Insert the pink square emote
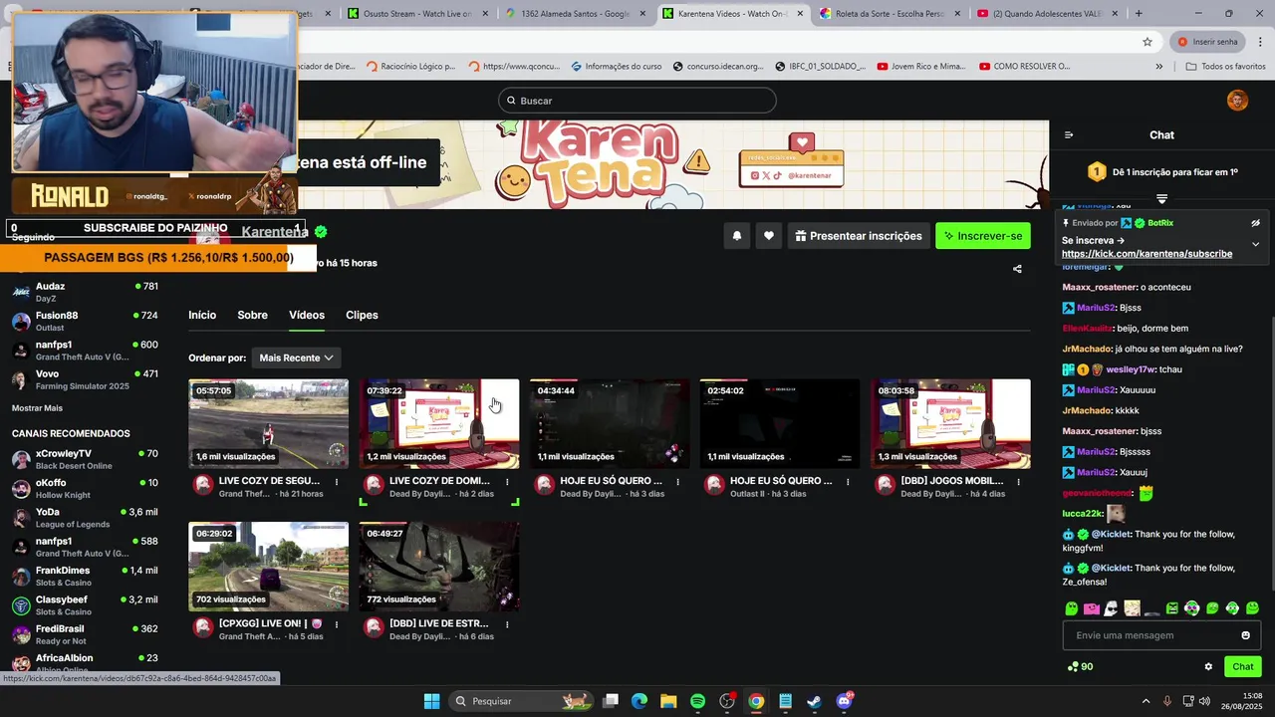1275x717 pixels. pos(1092,608)
